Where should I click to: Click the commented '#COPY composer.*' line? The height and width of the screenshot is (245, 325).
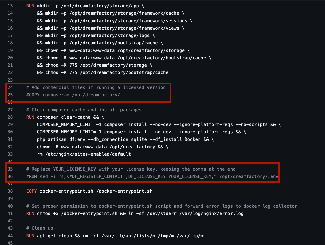[x=73, y=95]
